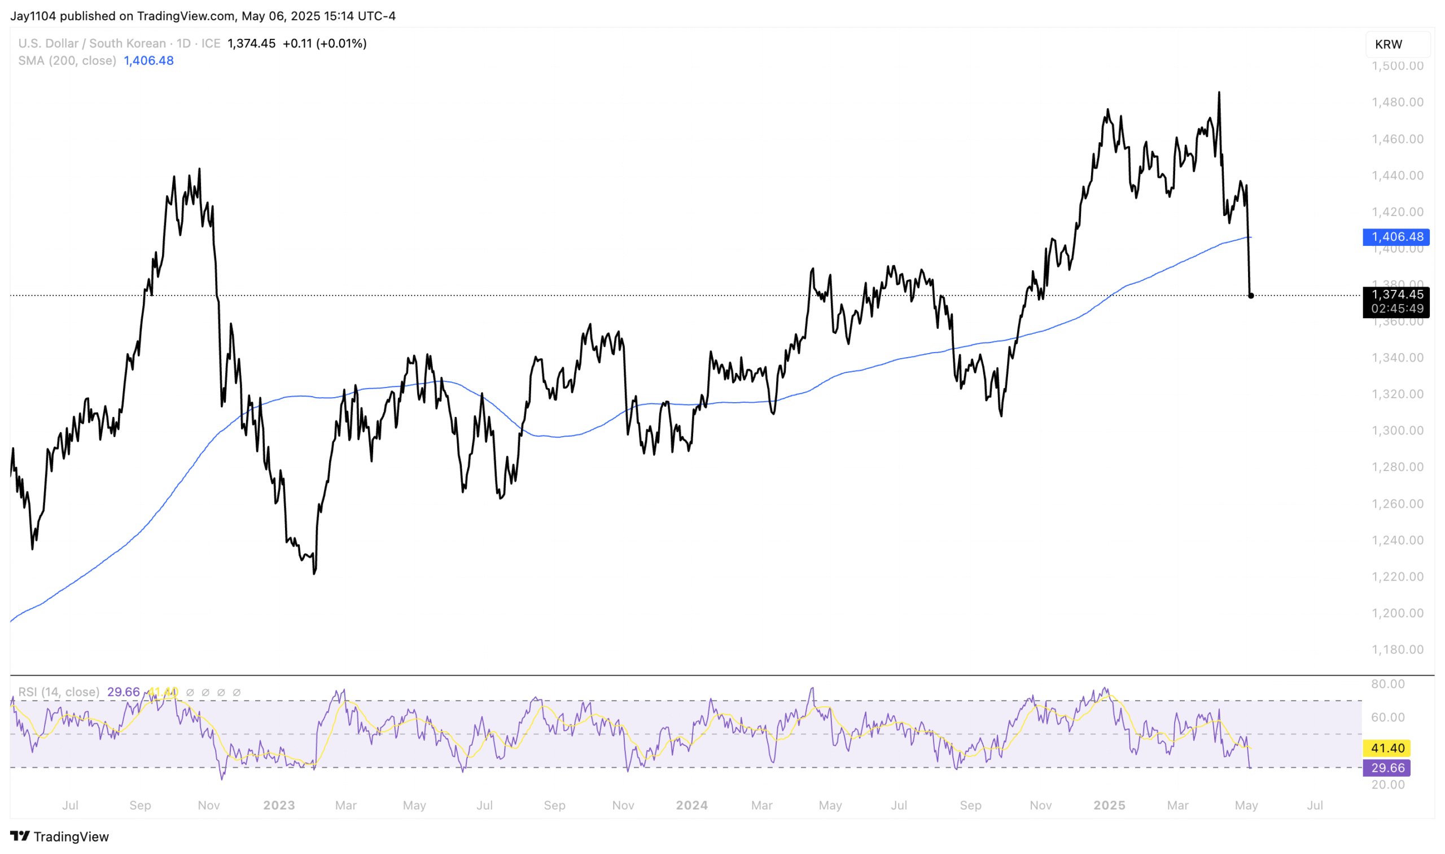
Task: Click the 1,240.00 price axis label
Action: [x=1397, y=540]
